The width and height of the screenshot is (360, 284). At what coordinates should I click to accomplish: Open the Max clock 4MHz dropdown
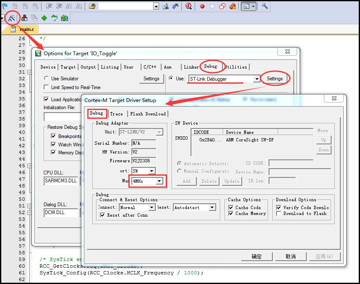coord(159,181)
